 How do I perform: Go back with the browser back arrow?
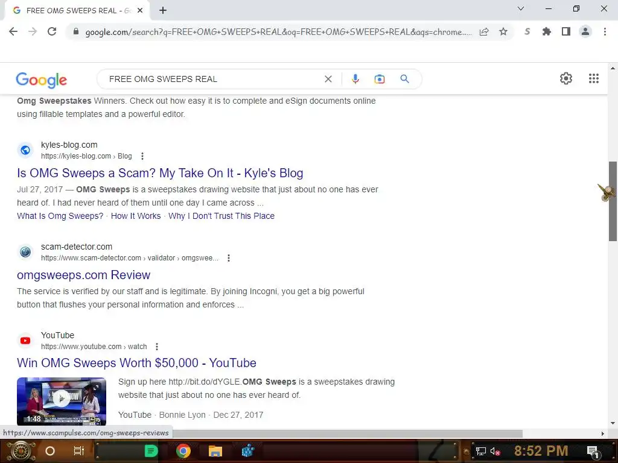tap(13, 31)
